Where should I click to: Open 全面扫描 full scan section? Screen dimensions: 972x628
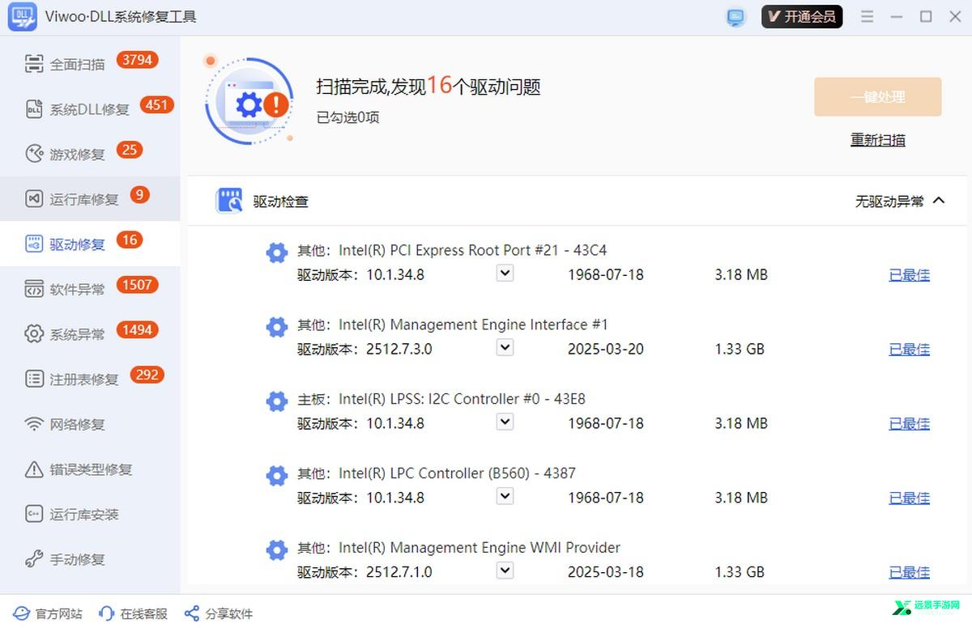pyautogui.click(x=90, y=63)
